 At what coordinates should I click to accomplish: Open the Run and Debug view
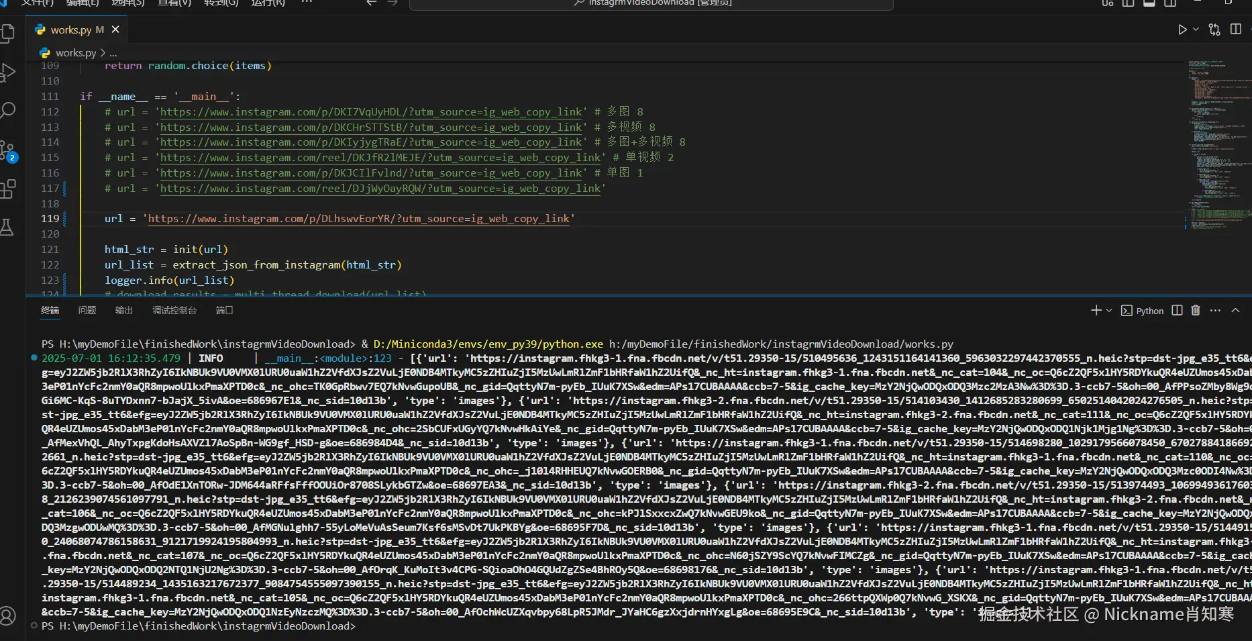click(x=8, y=72)
